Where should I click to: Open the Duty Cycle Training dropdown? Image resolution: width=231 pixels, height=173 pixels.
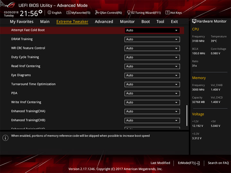coord(152,57)
